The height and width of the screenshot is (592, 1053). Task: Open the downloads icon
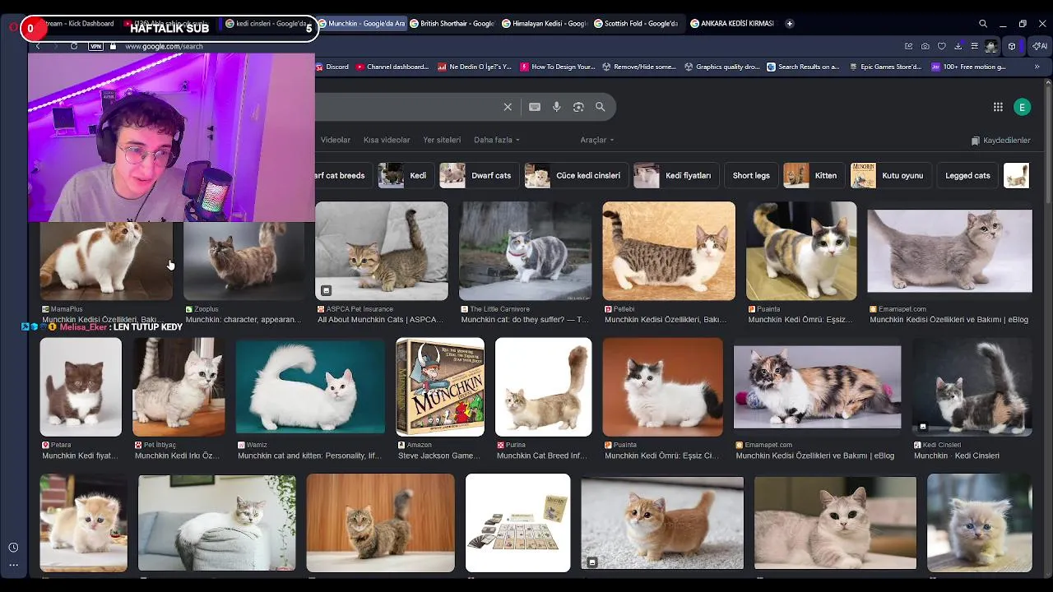958,46
